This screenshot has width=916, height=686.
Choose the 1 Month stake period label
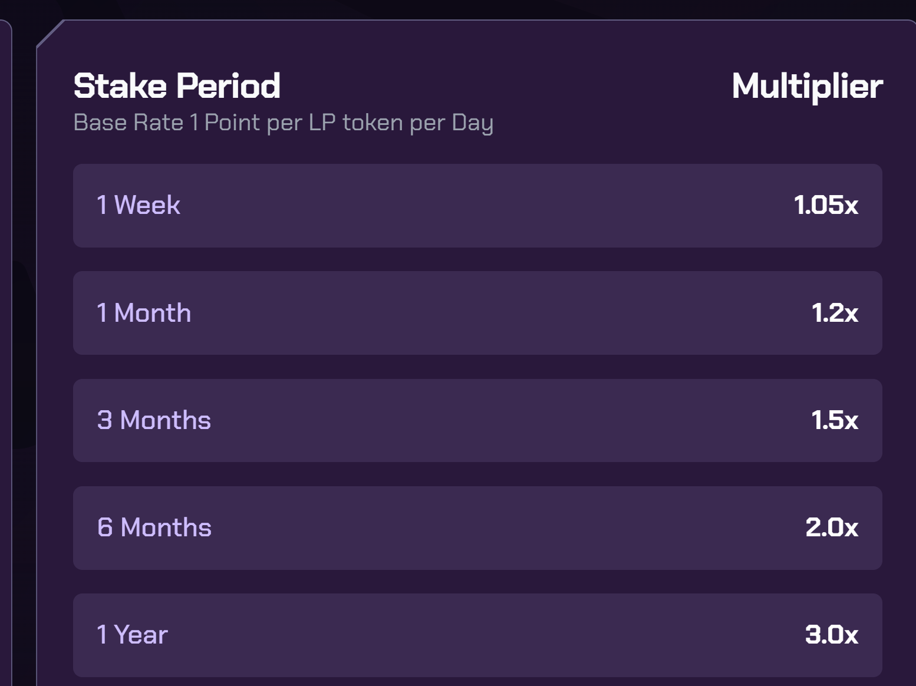144,313
